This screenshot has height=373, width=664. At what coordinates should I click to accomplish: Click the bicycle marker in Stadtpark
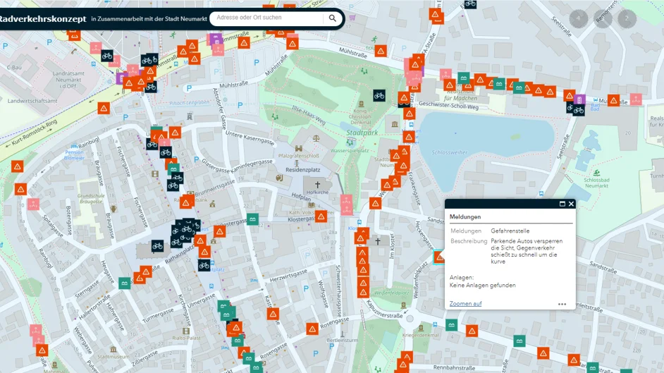[379, 96]
